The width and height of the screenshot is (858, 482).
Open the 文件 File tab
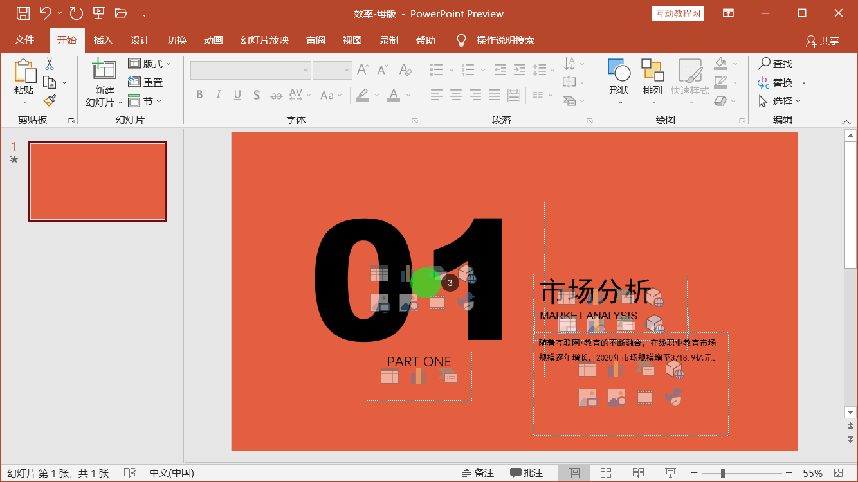[x=24, y=40]
